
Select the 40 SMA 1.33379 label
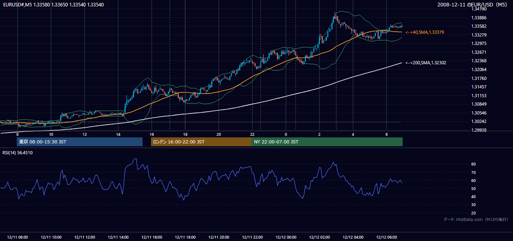tap(425, 32)
